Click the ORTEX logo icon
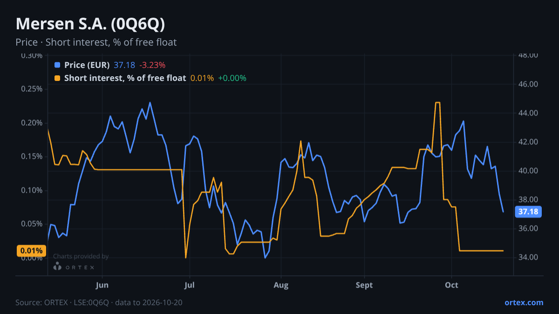Screen dimensions: 559x314 tap(57, 266)
